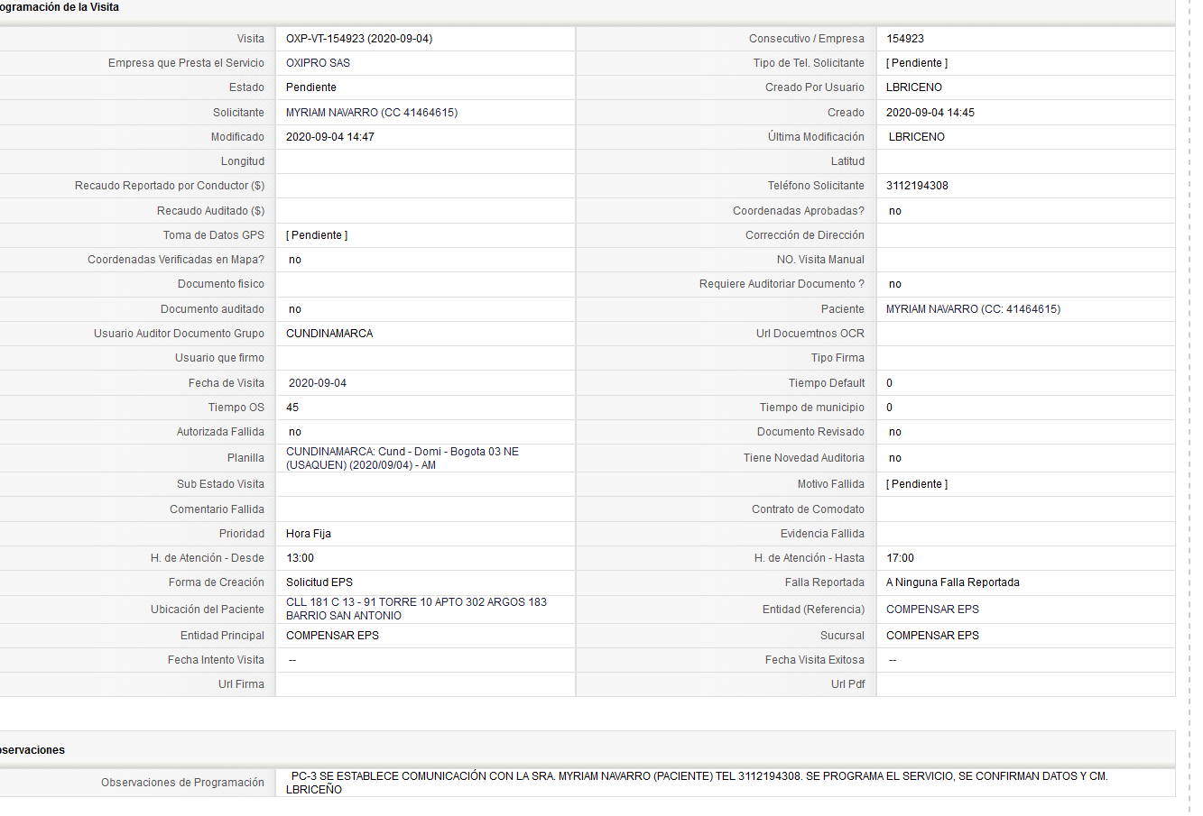This screenshot has height=816, width=1203.
Task: Click the Documento auditado value no
Action: coord(295,309)
